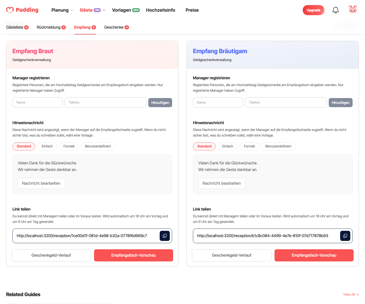Click the arrow next to View All
Screen dimensions: 365x304
tap(357, 294)
